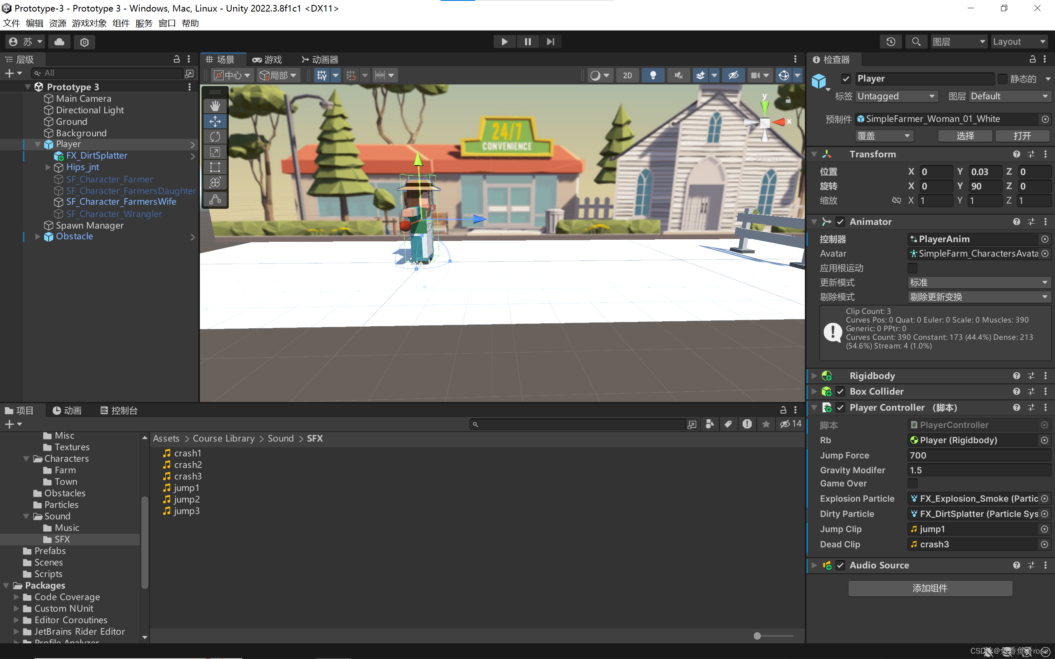Select the Scale tool in scene view
This screenshot has height=659, width=1055.
215,152
